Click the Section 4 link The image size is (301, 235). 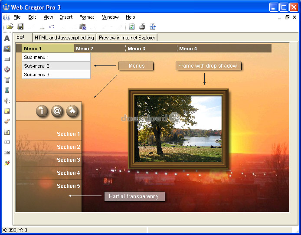point(69,173)
